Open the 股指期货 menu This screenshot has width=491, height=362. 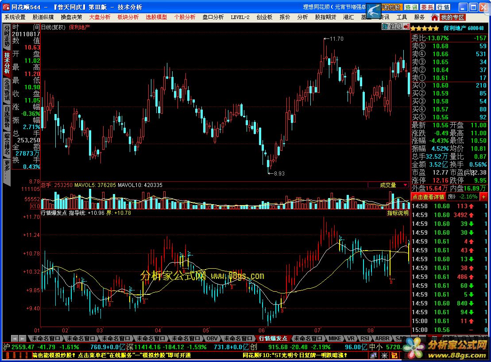tap(325, 17)
